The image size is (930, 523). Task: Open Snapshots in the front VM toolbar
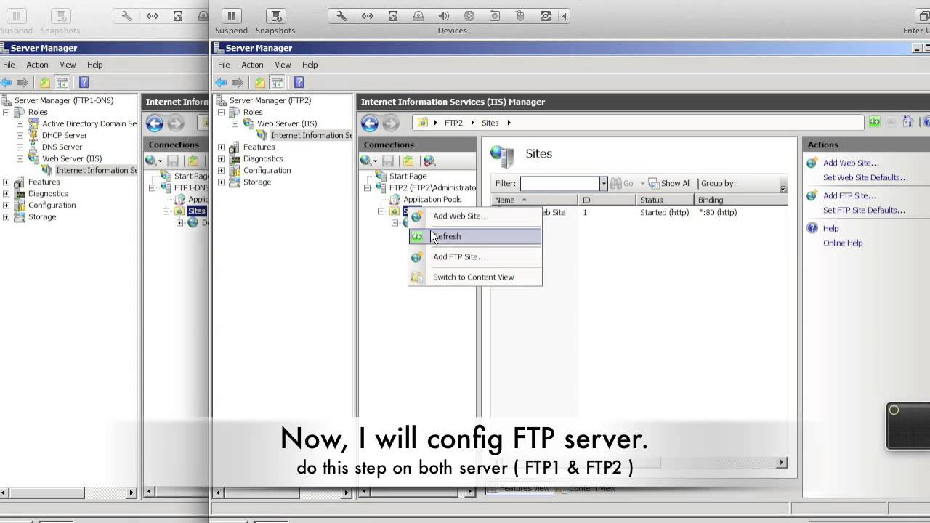point(275,16)
